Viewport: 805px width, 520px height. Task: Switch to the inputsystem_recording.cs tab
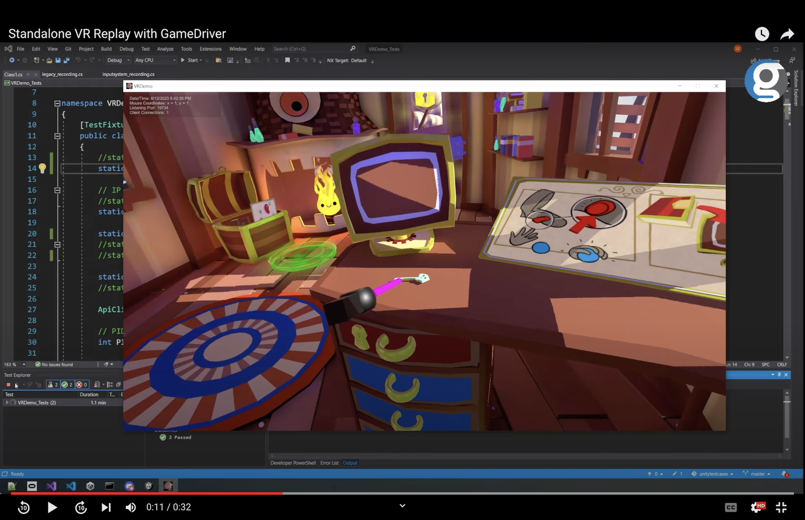click(x=128, y=74)
